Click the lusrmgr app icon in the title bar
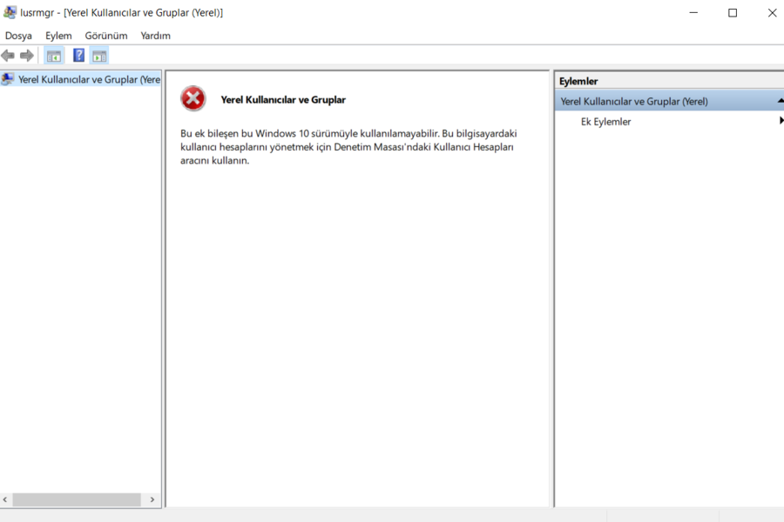Image resolution: width=784 pixels, height=522 pixels. tap(10, 12)
